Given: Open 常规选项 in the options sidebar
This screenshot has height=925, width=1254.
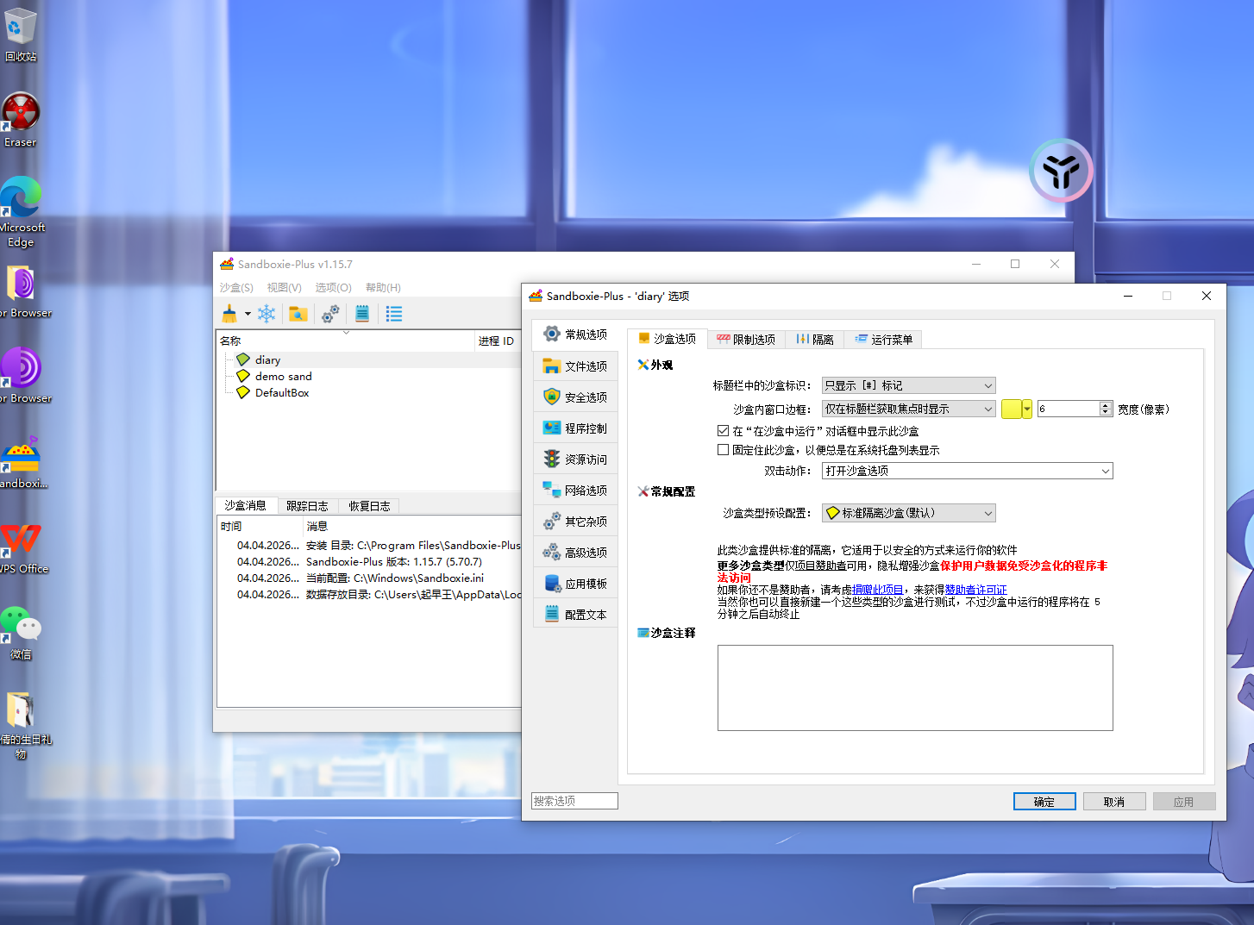Looking at the screenshot, I should [575, 334].
